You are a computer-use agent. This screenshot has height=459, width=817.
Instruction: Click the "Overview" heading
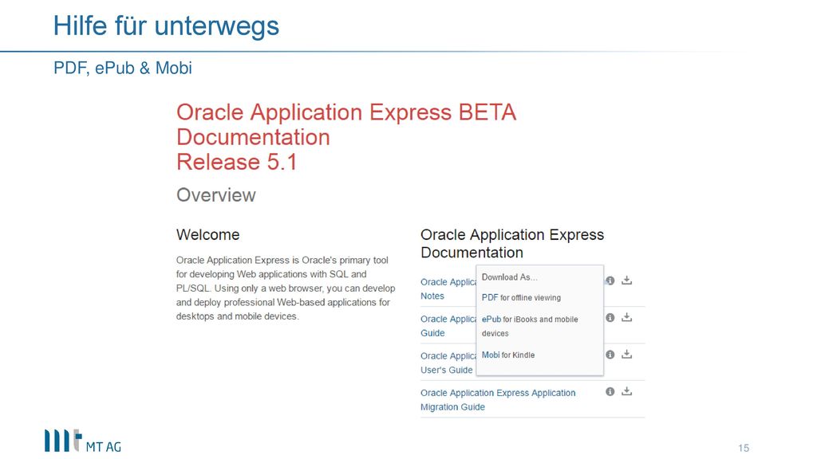coord(216,195)
